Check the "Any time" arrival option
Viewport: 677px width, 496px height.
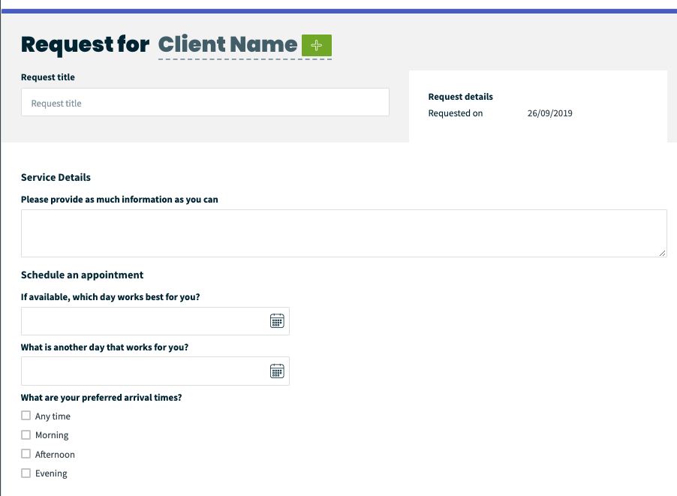pos(25,416)
